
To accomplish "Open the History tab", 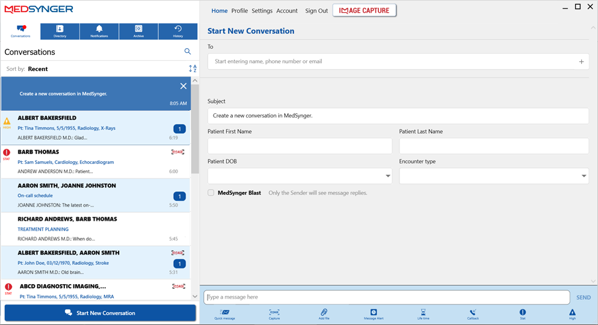I will 177,31.
